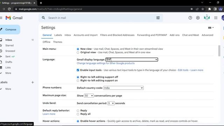Click the browser forward arrow
The height and width of the screenshot is (126, 224).
click(x=3, y=9)
